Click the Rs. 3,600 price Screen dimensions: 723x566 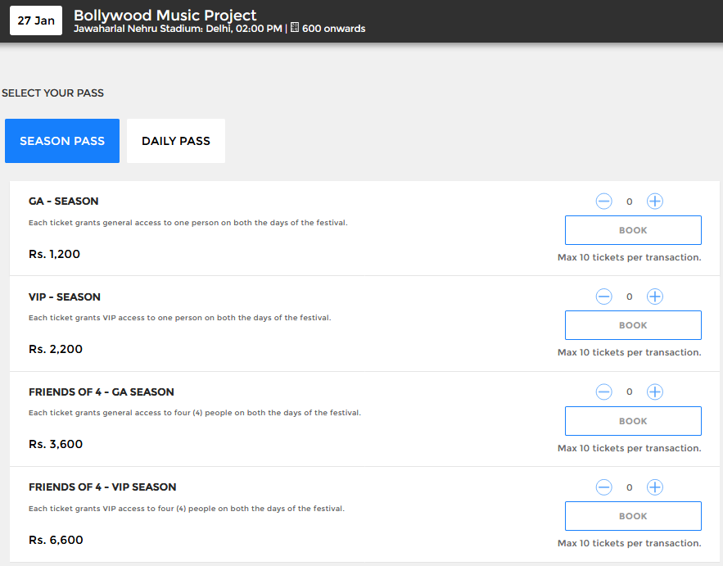click(56, 444)
